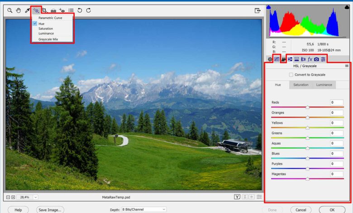The width and height of the screenshot is (353, 213).
Task: Select the Red Eye Removal tool
Action: (62, 10)
